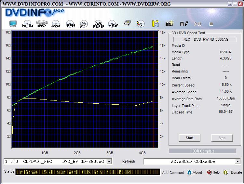The width and height of the screenshot is (244, 184).
Task: Open the magnifier disc search tool
Action: 84,24
